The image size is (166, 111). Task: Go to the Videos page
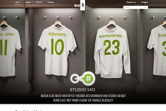28,2
